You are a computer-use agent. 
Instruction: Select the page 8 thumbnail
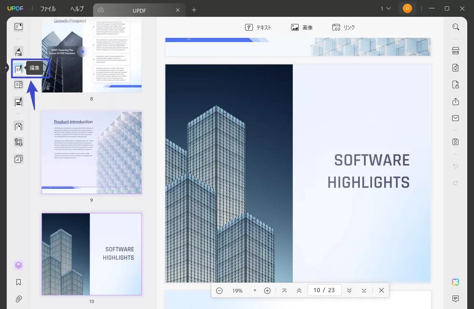(x=91, y=55)
